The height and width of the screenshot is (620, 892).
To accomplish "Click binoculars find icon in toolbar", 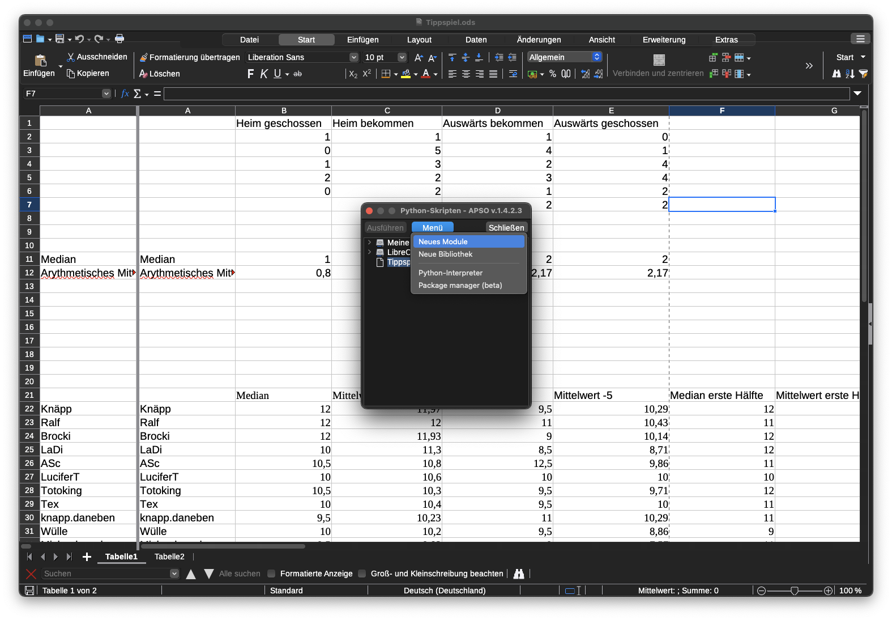I will [x=836, y=74].
